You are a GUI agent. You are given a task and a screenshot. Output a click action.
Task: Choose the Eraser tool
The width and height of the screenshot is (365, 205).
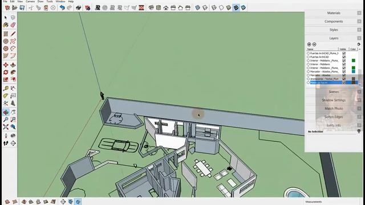click(x=13, y=25)
